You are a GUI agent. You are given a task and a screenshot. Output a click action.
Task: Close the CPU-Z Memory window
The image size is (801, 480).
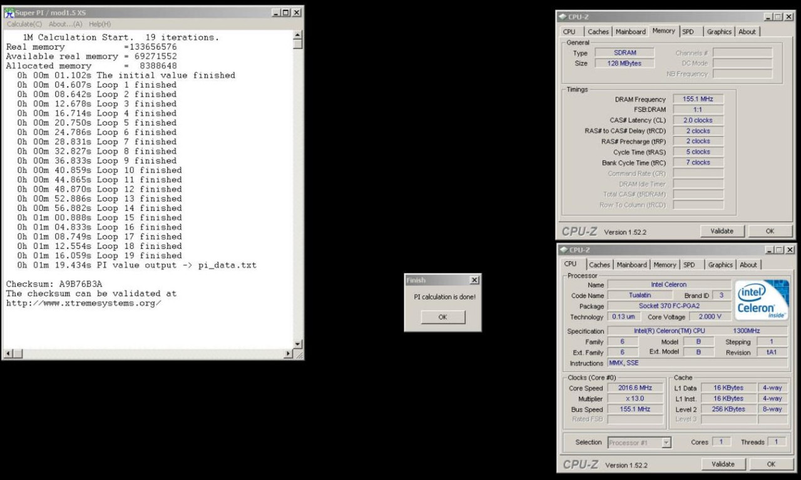point(788,17)
